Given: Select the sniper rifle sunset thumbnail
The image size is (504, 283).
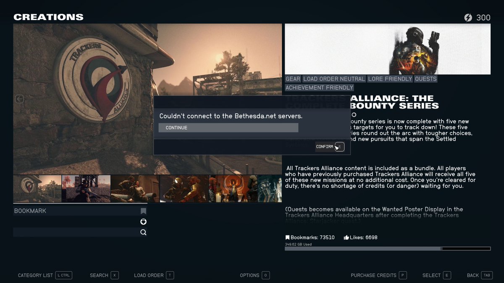Looking at the screenshot, I should tap(86, 189).
